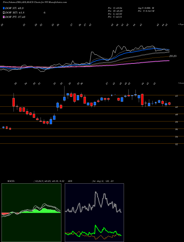Click the 'Pre O: 43.04' open value
Viewport: 184px width, 242px height.
point(115,8)
